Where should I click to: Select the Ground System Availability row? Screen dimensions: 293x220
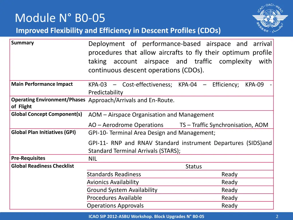point(122,190)
